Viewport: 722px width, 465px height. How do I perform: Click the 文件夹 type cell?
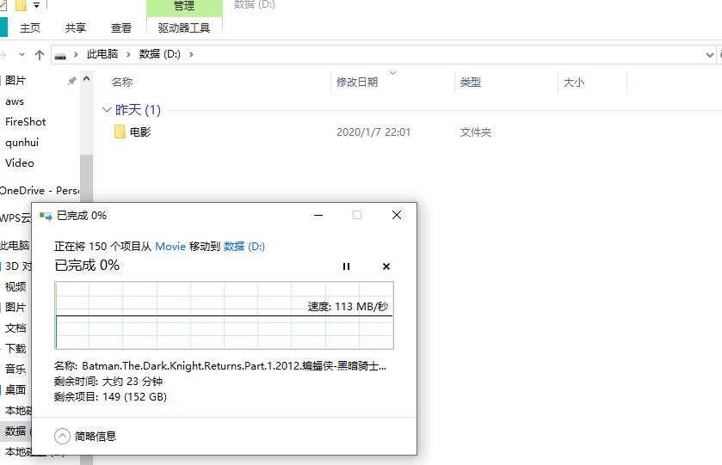(476, 132)
